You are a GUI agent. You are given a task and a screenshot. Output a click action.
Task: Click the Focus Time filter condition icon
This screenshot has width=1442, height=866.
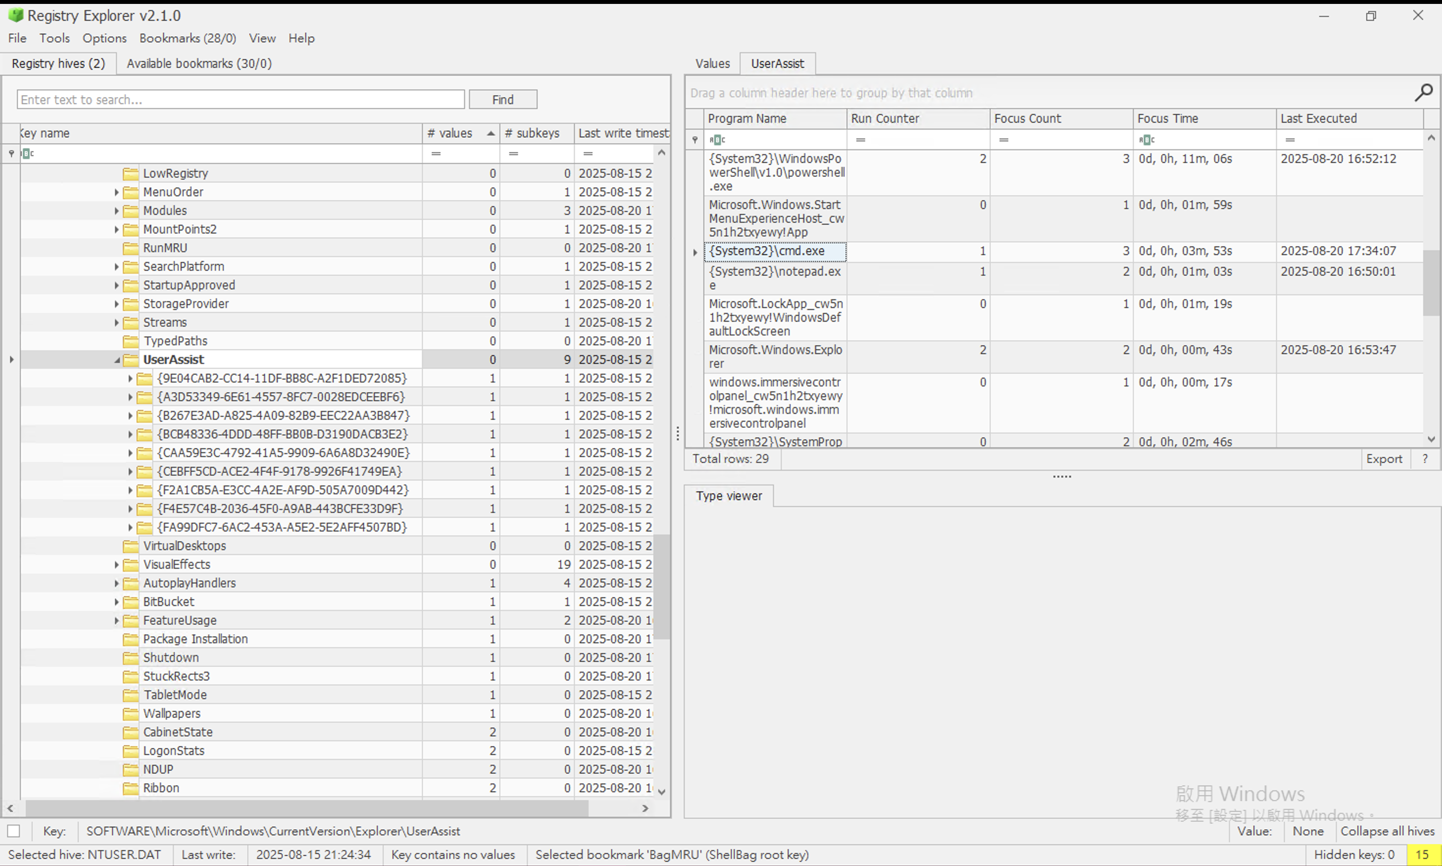pos(1146,139)
